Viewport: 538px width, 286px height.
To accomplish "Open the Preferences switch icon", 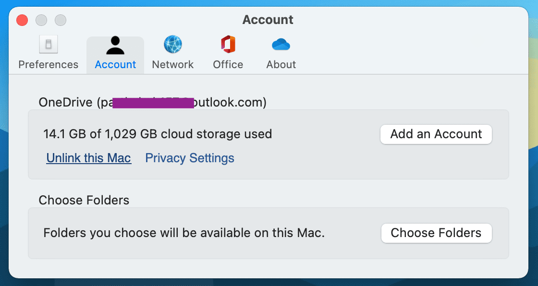I will tap(49, 44).
